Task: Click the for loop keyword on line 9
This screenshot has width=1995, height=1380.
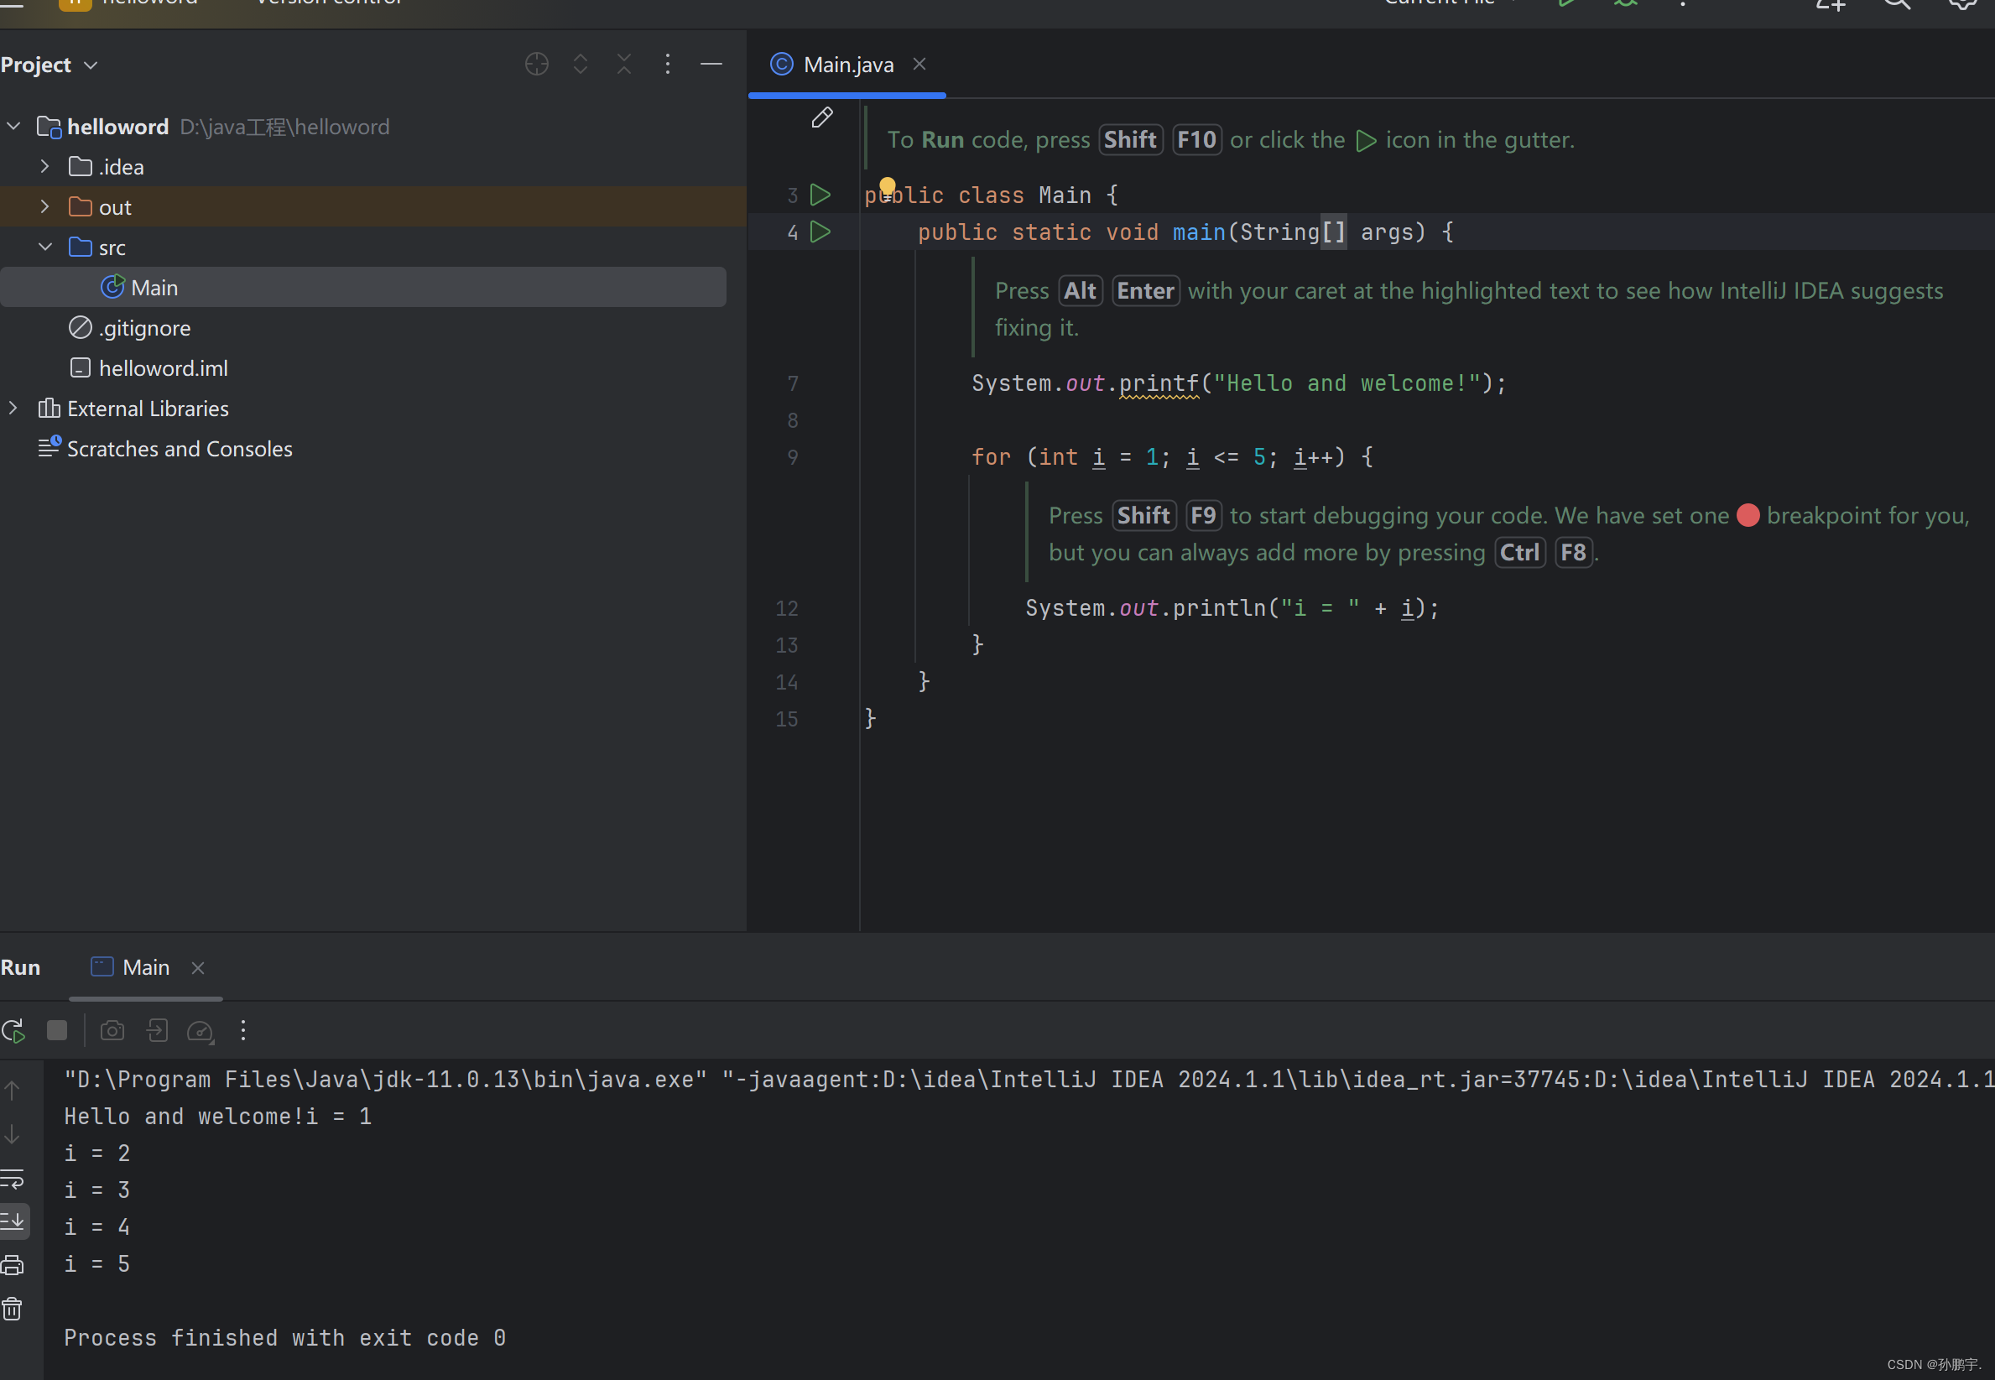Action: coord(991,456)
